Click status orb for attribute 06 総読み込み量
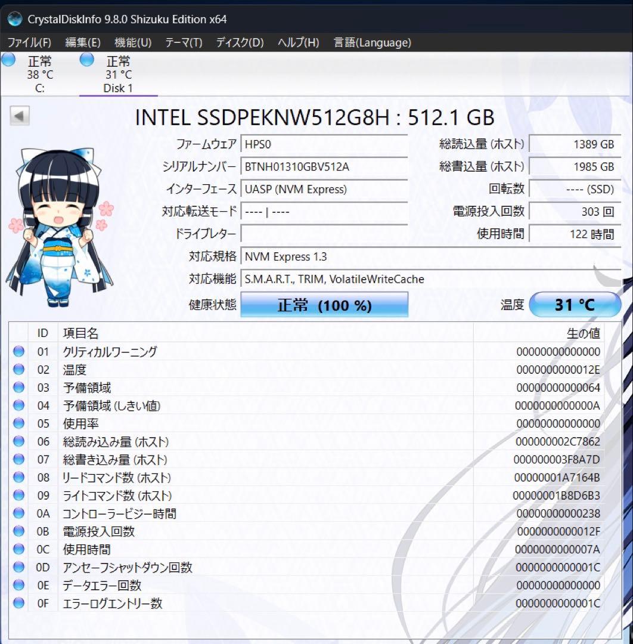 pyautogui.click(x=18, y=441)
